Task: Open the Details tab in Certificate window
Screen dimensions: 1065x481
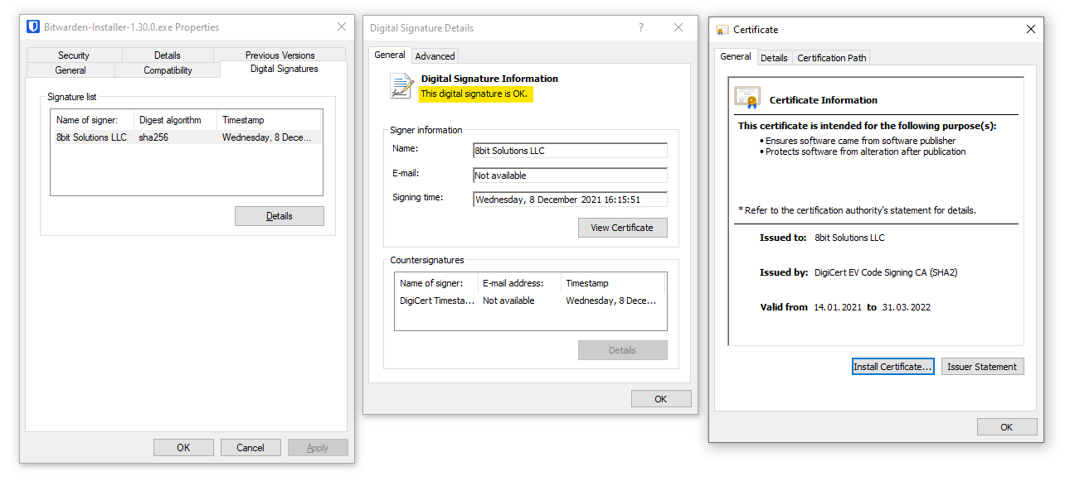Action: pos(774,58)
